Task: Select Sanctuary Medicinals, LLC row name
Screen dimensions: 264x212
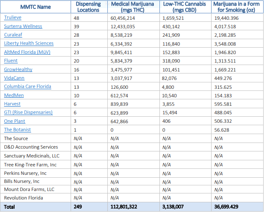Action: (31, 156)
